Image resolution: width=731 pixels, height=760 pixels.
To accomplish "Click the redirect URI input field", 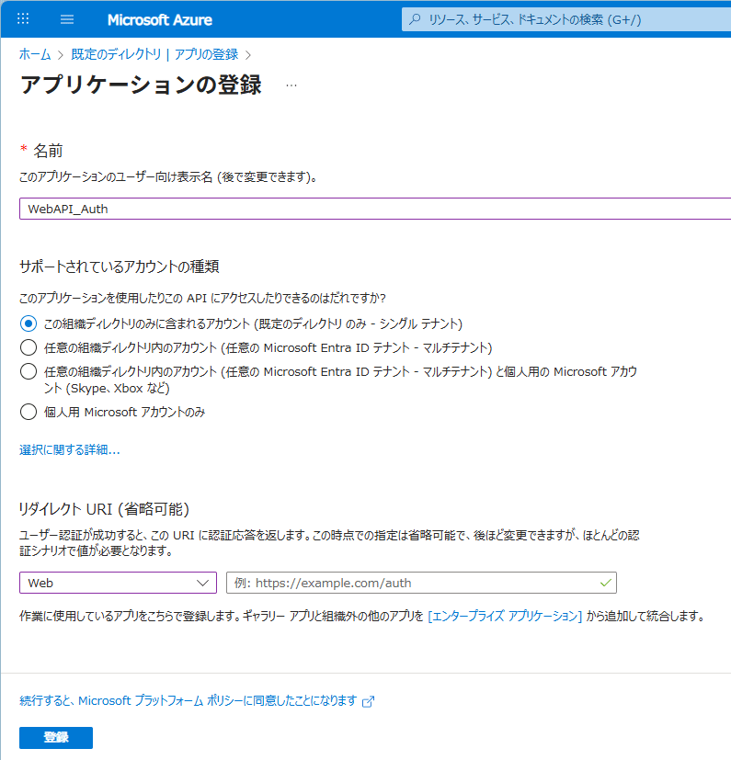I will (x=421, y=583).
